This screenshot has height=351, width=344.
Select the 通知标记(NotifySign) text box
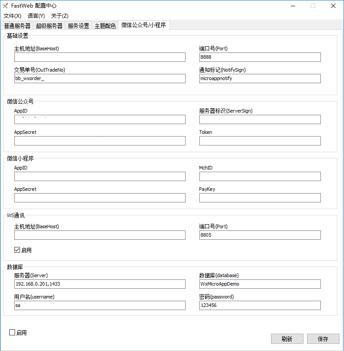[x=260, y=78]
